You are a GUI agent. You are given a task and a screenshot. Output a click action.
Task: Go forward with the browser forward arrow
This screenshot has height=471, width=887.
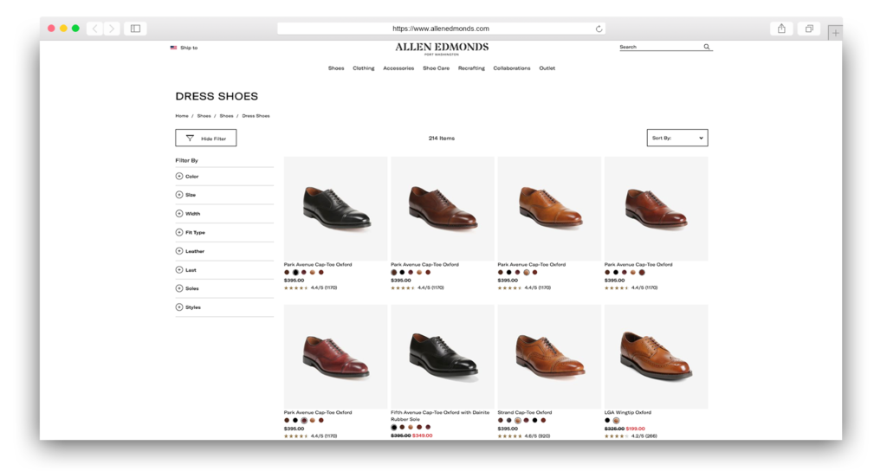pos(112,29)
